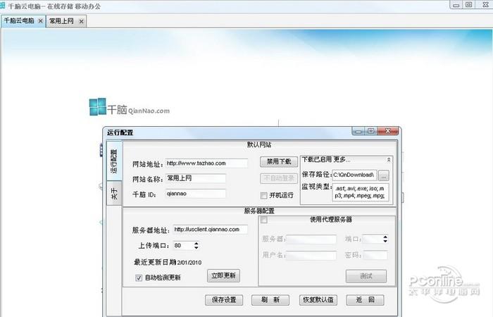Click the 恢复默认值 button
This screenshot has width=493, height=317.
(x=318, y=300)
